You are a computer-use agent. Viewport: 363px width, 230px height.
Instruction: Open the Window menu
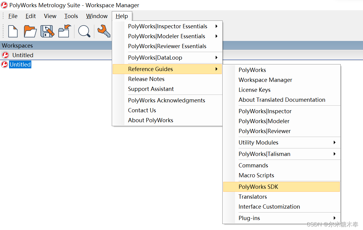coord(97,16)
